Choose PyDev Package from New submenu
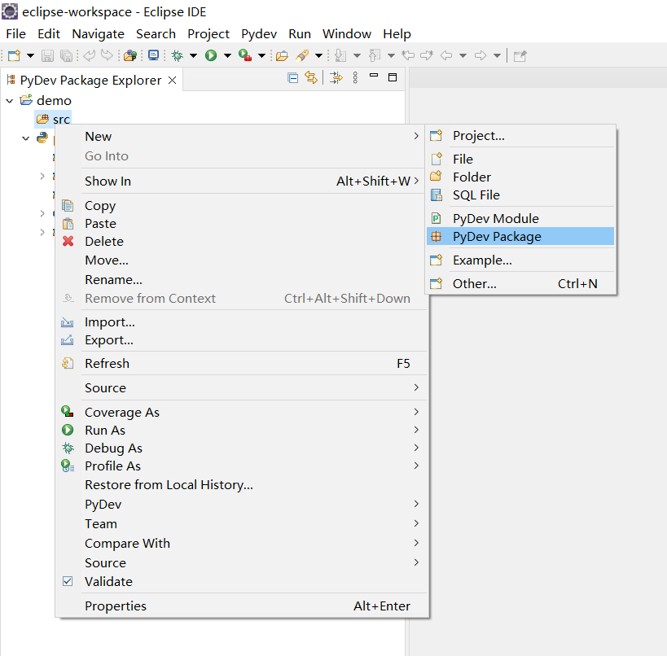The width and height of the screenshot is (667, 656). pyautogui.click(x=520, y=236)
